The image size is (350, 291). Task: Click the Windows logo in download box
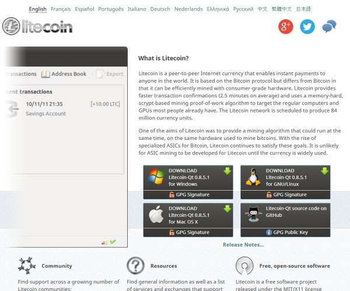[156, 176]
